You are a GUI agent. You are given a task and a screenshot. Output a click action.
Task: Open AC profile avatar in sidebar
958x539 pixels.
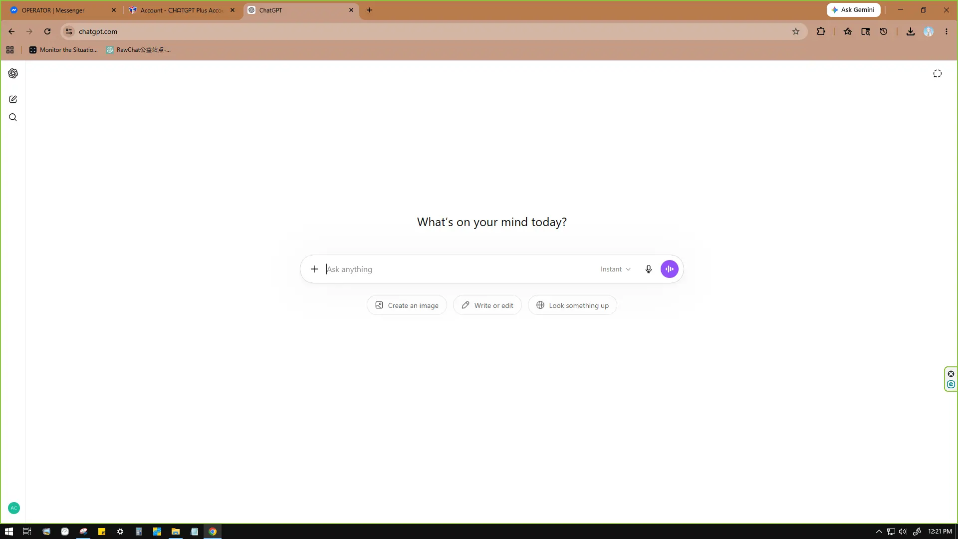[x=14, y=508]
